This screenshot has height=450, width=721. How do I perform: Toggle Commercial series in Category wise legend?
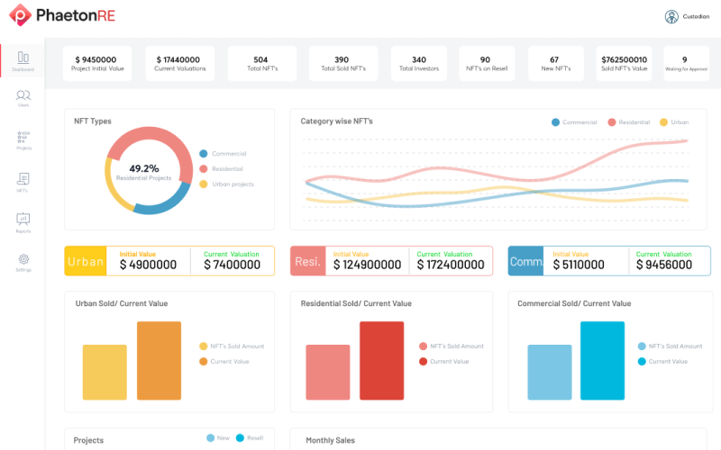574,122
